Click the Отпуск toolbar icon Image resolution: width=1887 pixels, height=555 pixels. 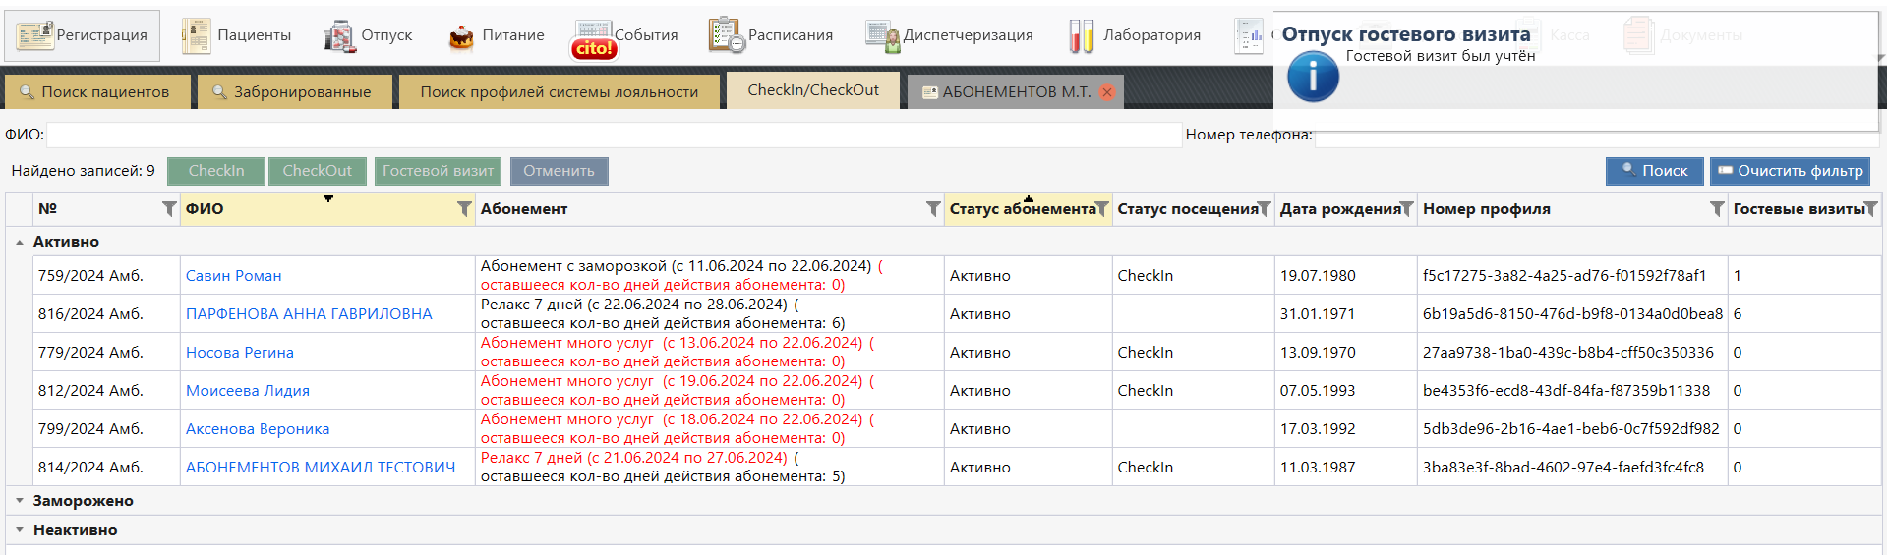tap(339, 35)
